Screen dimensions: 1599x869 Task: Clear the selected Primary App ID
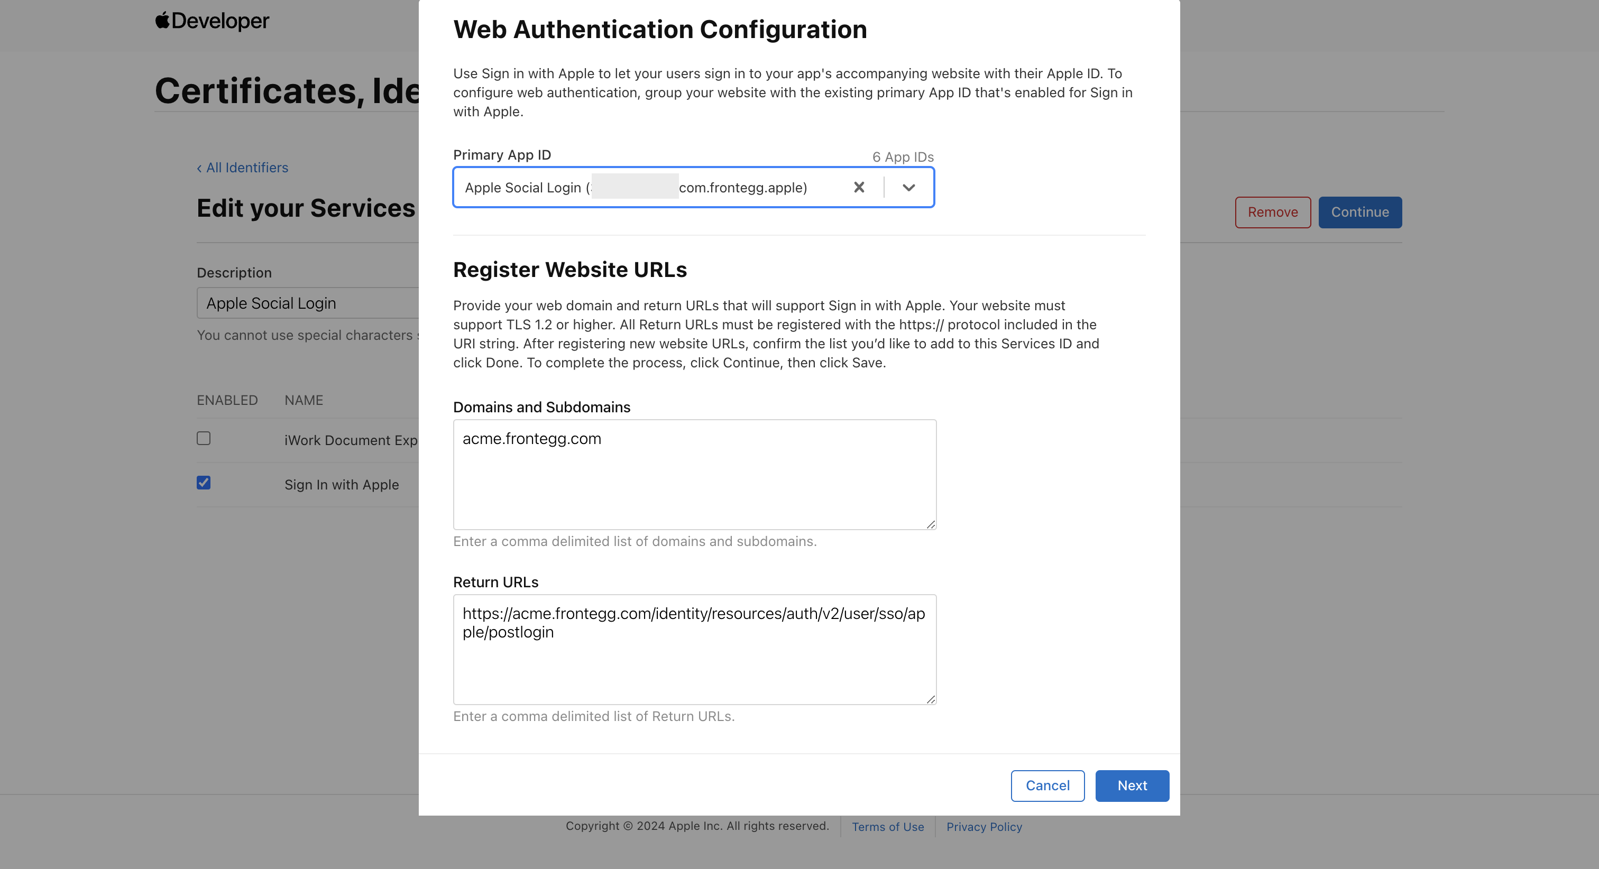point(859,188)
